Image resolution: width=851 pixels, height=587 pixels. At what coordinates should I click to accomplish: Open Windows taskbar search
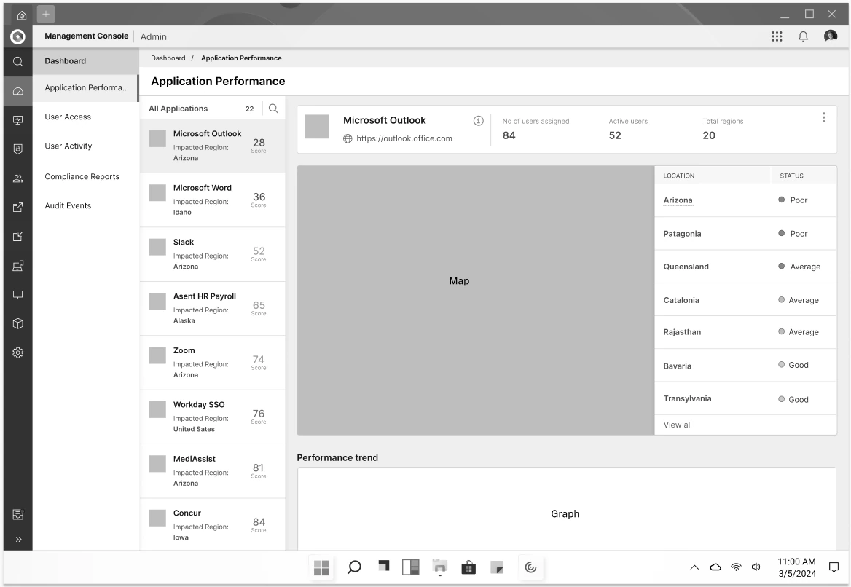tap(354, 567)
